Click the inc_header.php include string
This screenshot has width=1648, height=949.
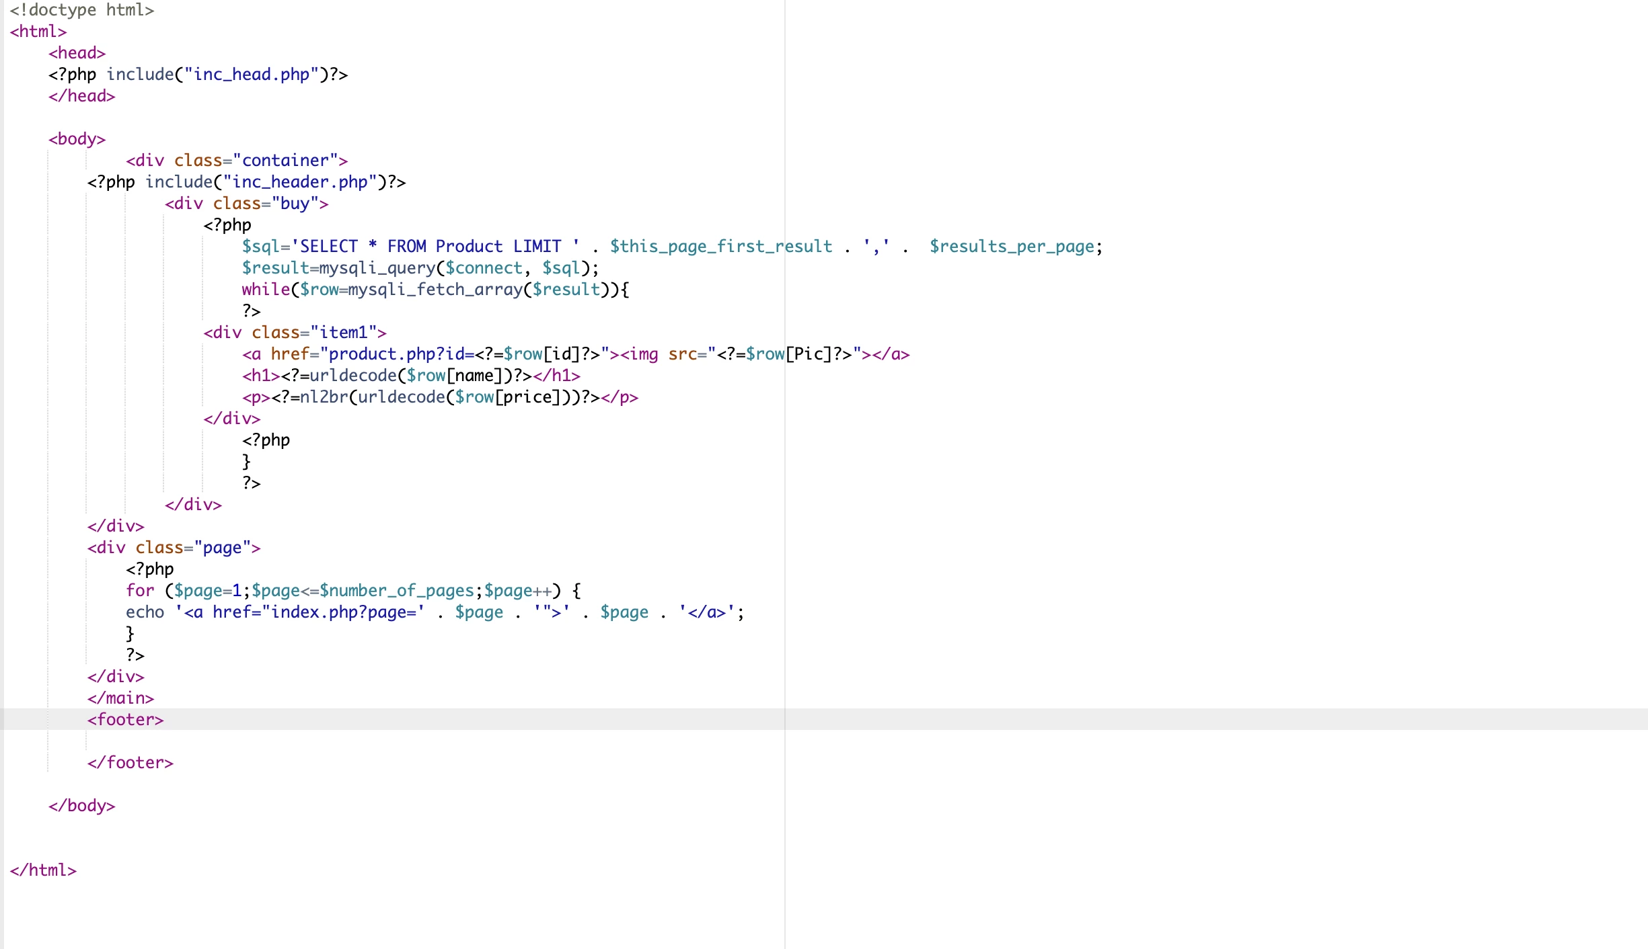coord(299,182)
